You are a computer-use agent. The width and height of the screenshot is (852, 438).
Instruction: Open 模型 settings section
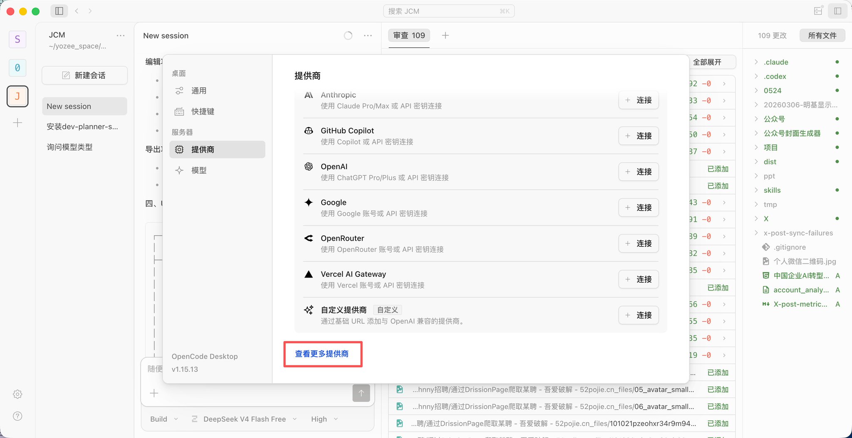[x=217, y=170]
